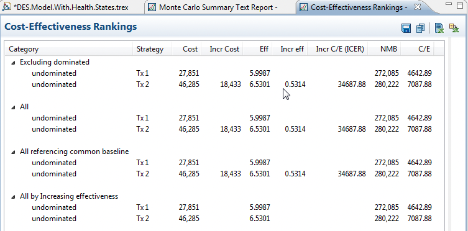
Task: Minimize the editor panel view
Action: 449,4
